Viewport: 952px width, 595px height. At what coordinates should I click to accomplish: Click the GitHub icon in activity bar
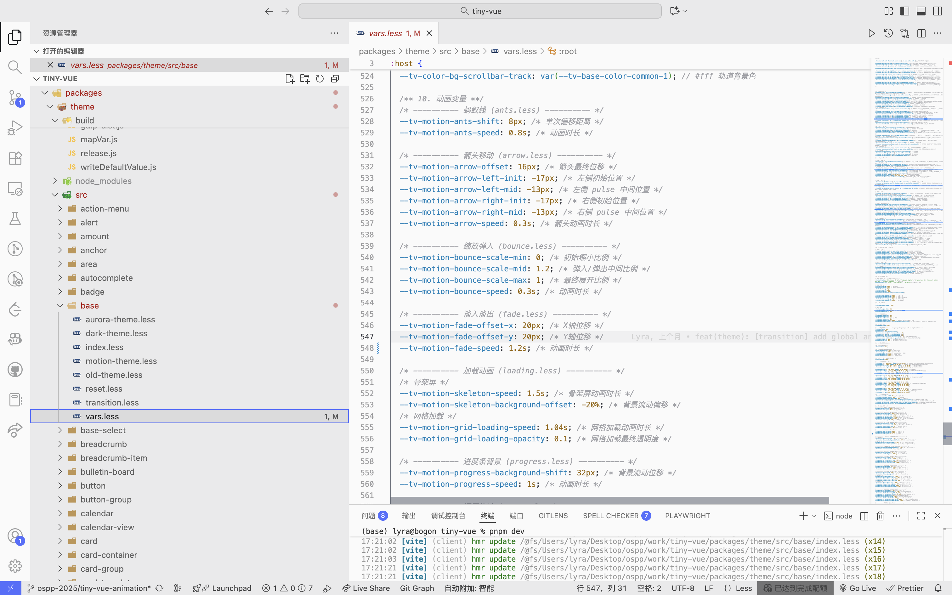[x=15, y=370]
